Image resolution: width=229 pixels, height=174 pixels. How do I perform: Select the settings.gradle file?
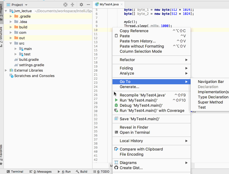pyautogui.click(x=32, y=65)
